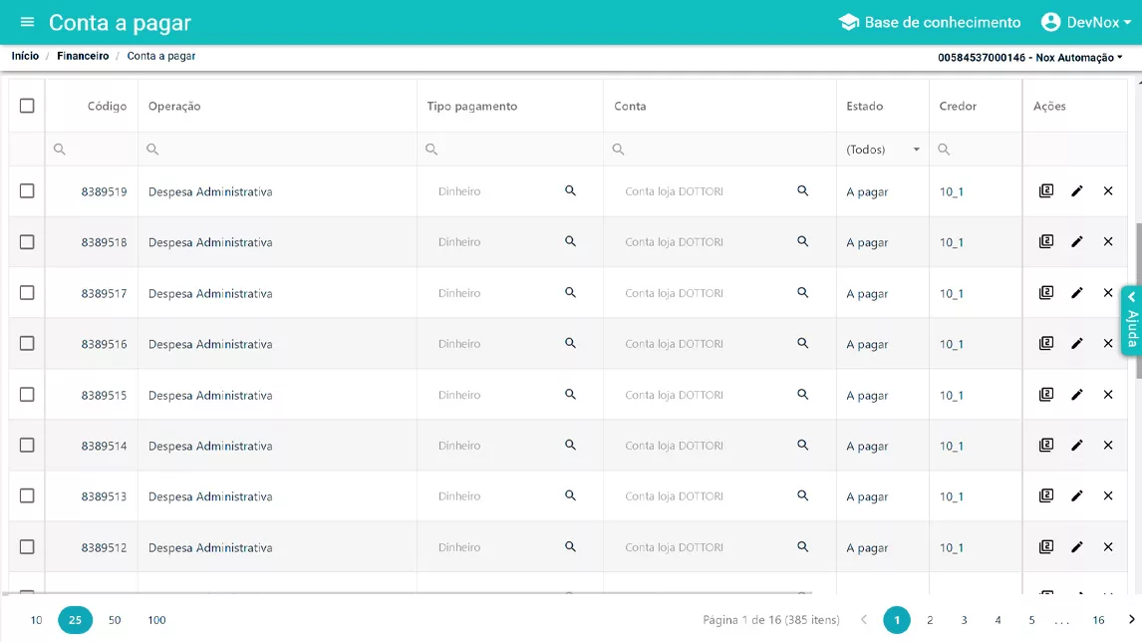Search payment type magnifier in row 8389519
Image resolution: width=1142 pixels, height=642 pixels.
click(570, 191)
